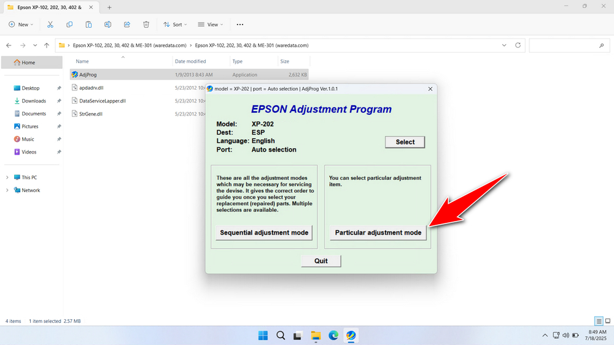This screenshot has width=614, height=345.
Task: Select the StrGene.dll file
Action: pyautogui.click(x=90, y=114)
